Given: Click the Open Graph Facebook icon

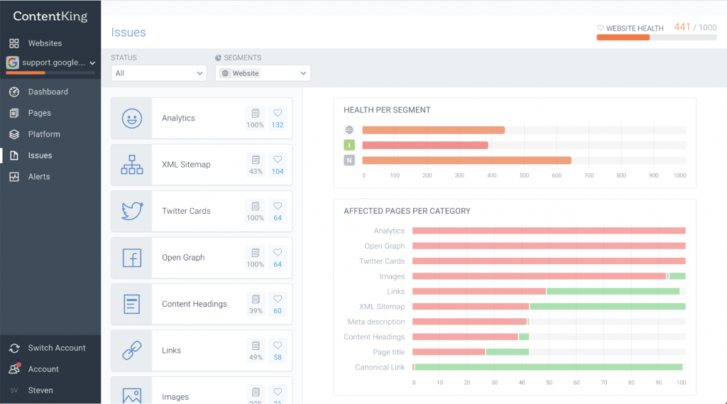Looking at the screenshot, I should [131, 258].
